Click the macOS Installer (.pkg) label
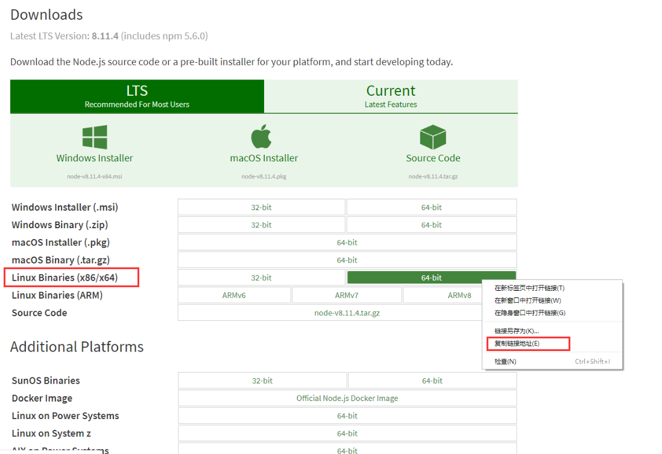The width and height of the screenshot is (662, 454). tap(61, 243)
